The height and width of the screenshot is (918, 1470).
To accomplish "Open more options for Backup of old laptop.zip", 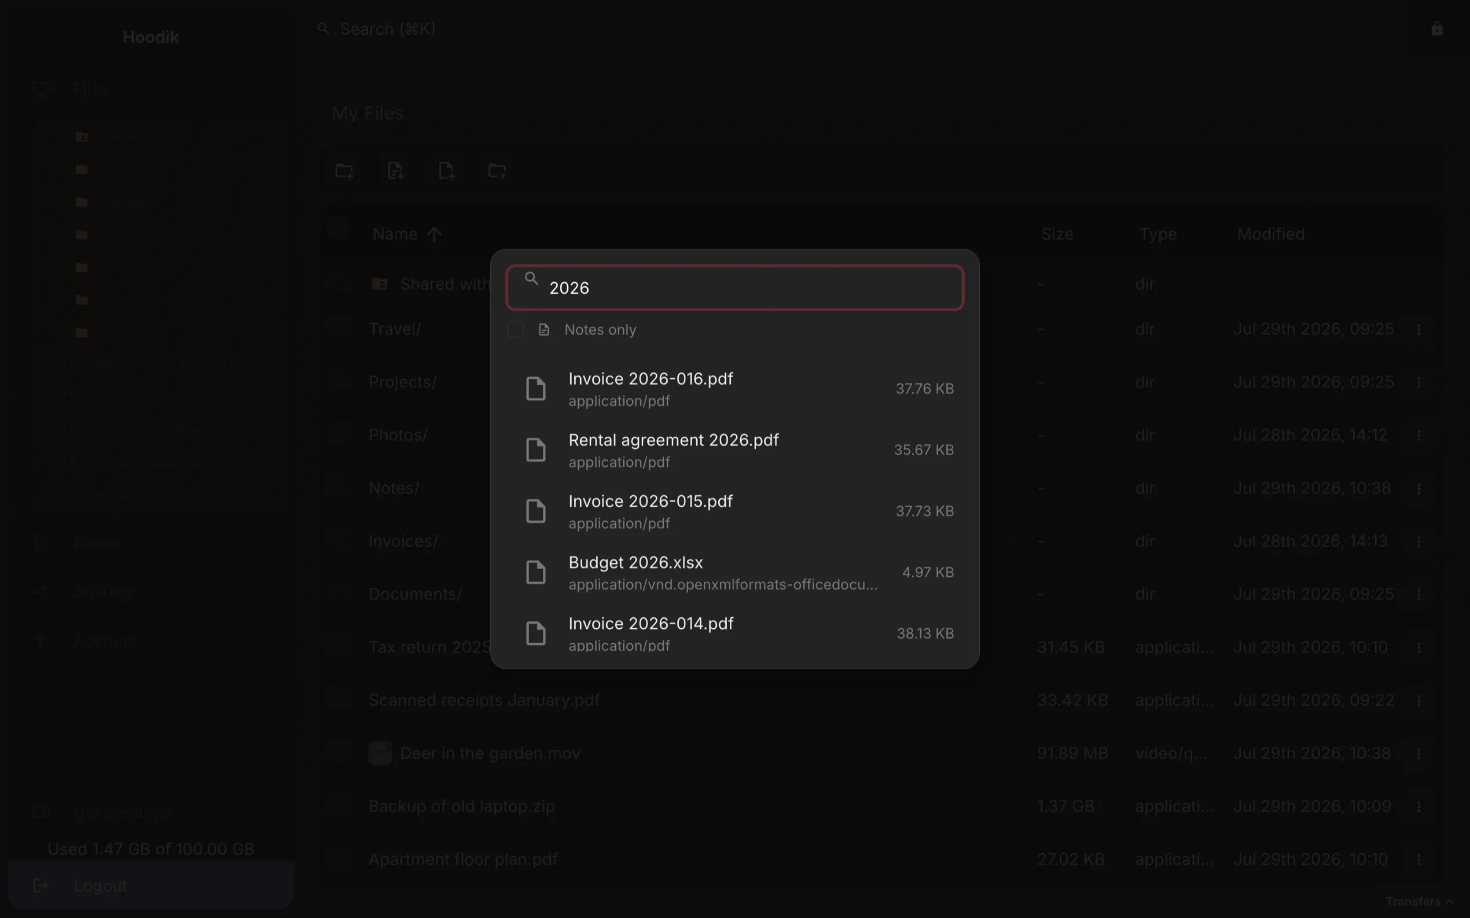I will (x=1419, y=806).
